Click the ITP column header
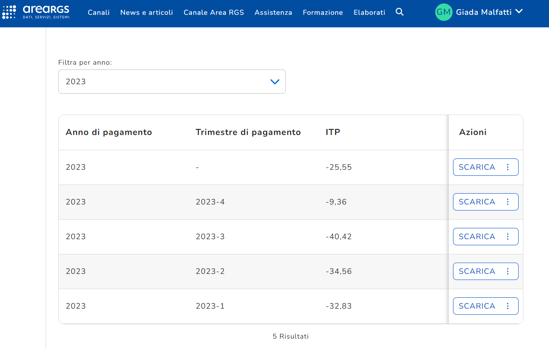This screenshot has width=549, height=349. click(333, 132)
